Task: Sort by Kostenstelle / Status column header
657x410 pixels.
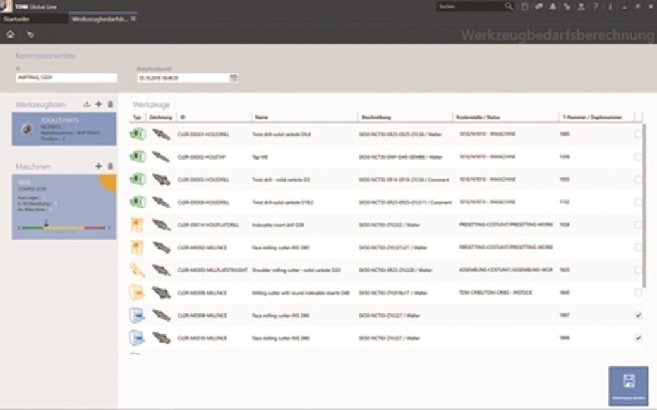Action: [x=478, y=117]
